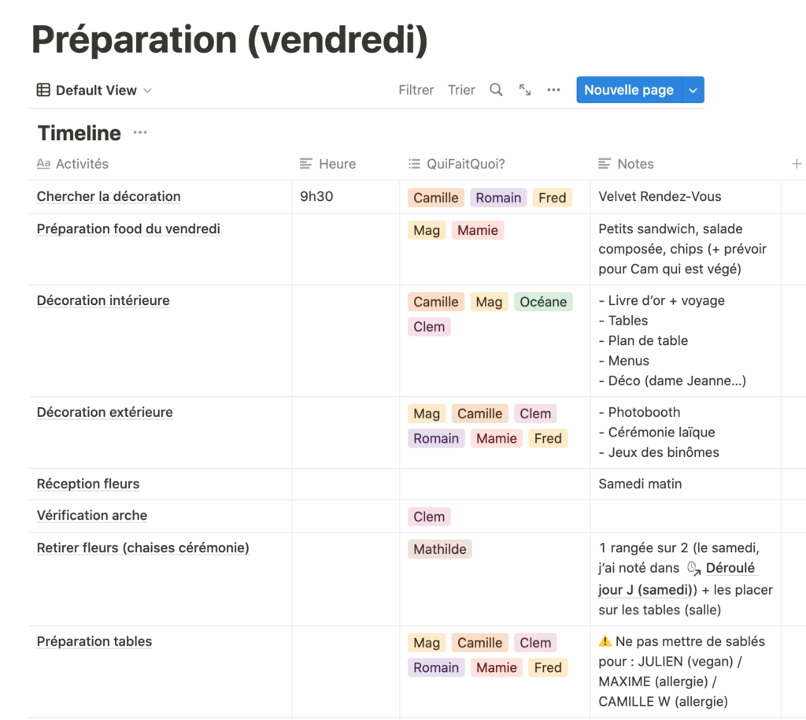Click the 9h30 Heure cell
This screenshot has width=806, height=720.
(x=316, y=196)
